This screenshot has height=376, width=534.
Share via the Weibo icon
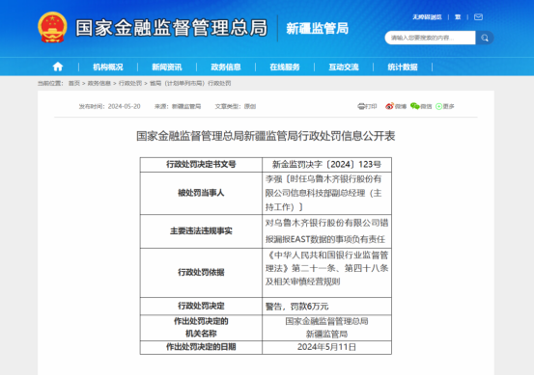coord(389,106)
